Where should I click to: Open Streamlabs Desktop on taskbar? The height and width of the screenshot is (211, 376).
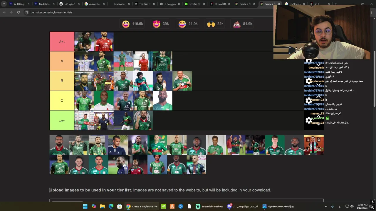coord(209,206)
